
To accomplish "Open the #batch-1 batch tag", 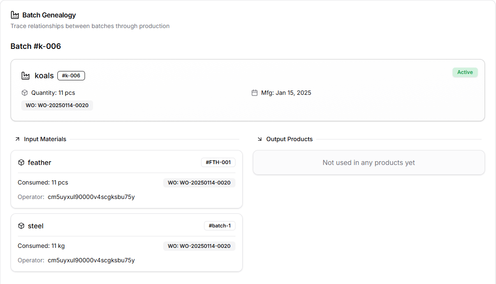I will pyautogui.click(x=219, y=226).
